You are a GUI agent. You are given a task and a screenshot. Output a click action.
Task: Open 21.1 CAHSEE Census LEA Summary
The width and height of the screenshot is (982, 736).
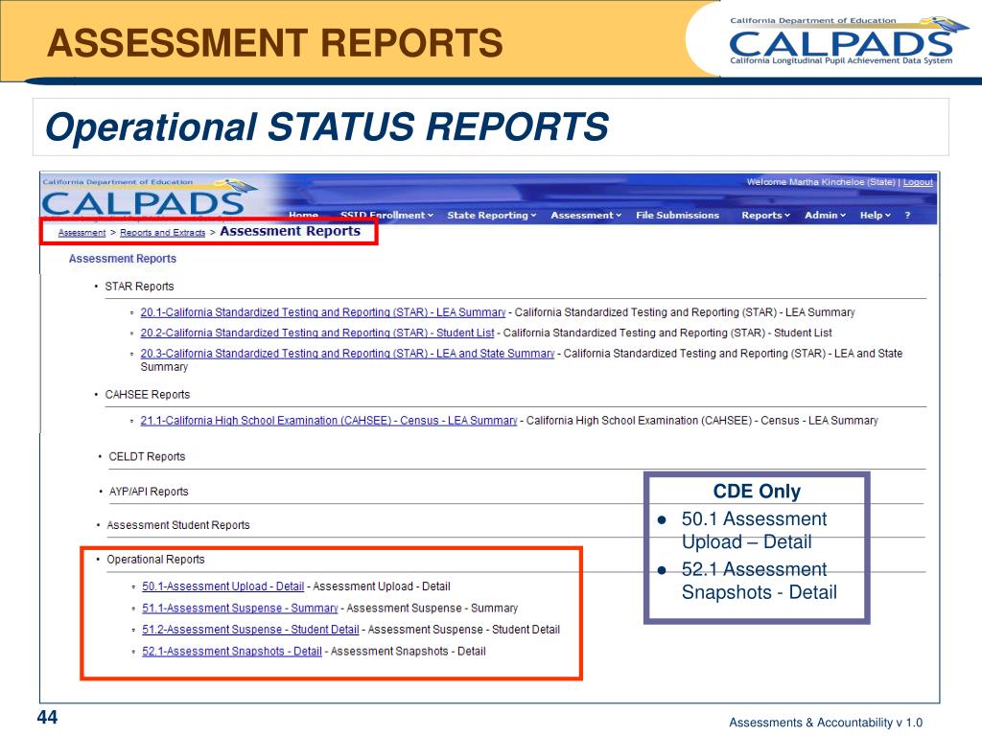(329, 420)
